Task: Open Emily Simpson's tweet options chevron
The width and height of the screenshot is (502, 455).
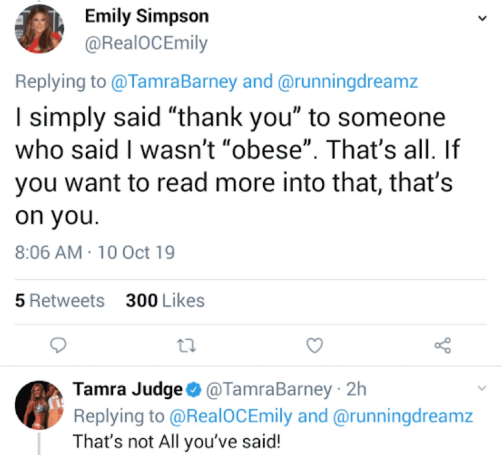Action: (x=482, y=18)
